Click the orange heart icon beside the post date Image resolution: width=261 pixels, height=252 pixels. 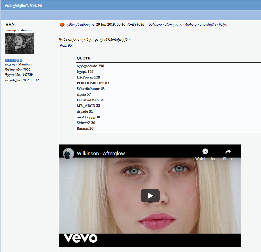62,25
